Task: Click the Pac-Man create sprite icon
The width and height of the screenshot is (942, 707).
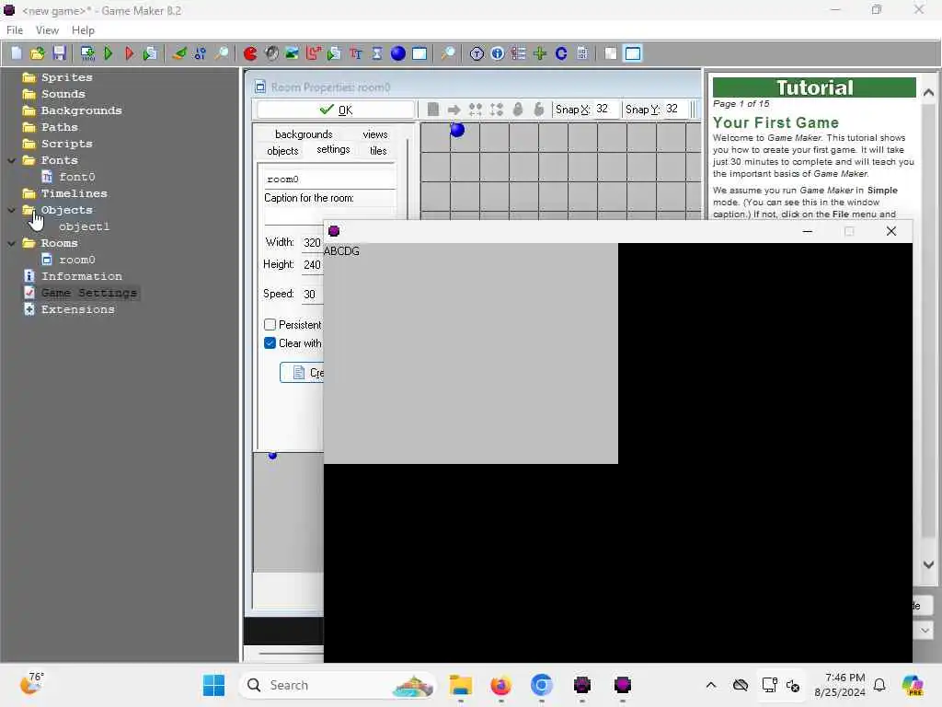Action: [250, 53]
